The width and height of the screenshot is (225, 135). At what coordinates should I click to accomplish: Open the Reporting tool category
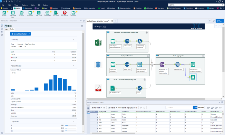pos(77,8)
